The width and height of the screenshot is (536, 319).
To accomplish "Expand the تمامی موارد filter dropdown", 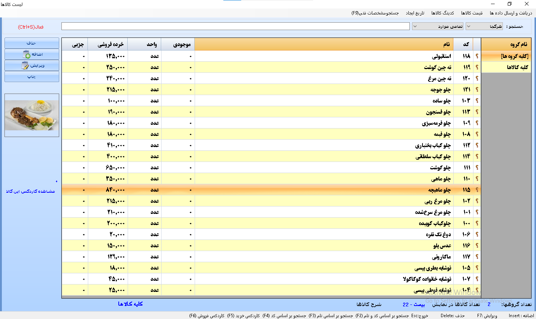I will tap(438, 26).
